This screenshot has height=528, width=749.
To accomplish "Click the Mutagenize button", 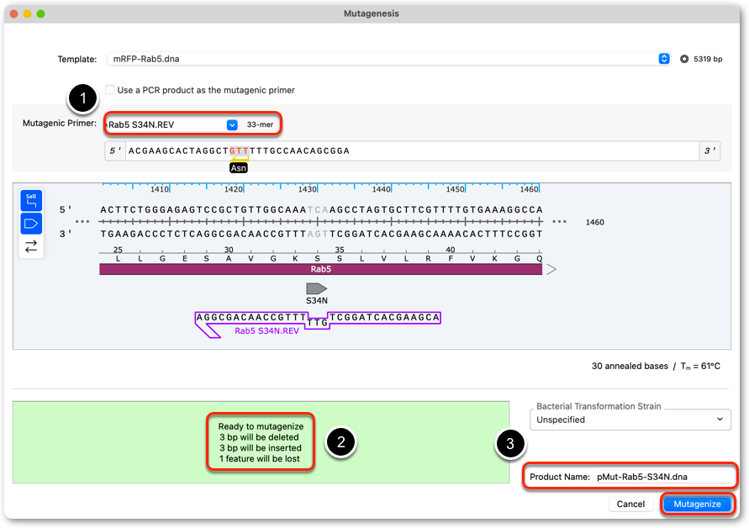I will click(x=697, y=504).
